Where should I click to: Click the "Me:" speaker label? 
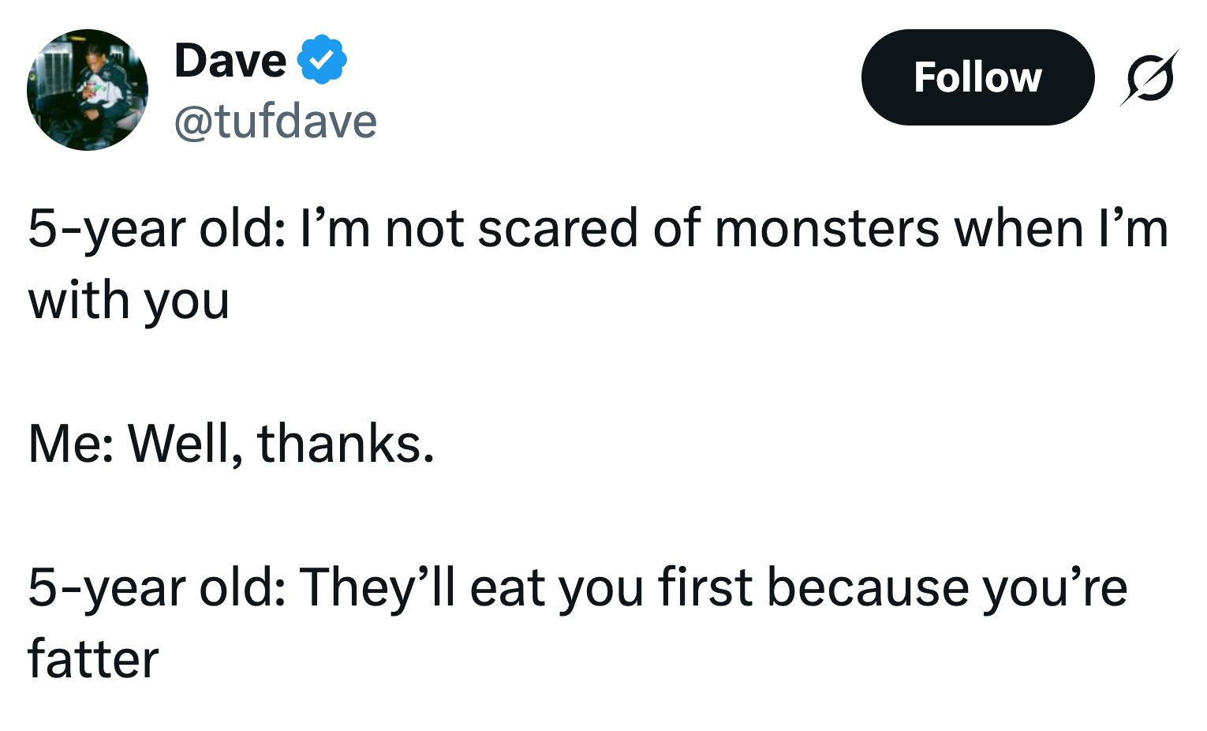[70, 444]
